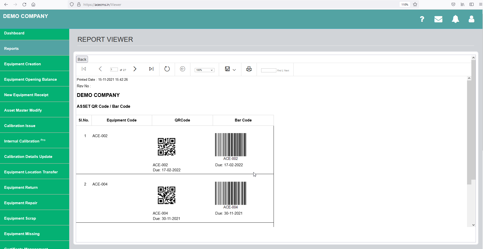Open Calibration Issue from the sidebar

click(20, 126)
